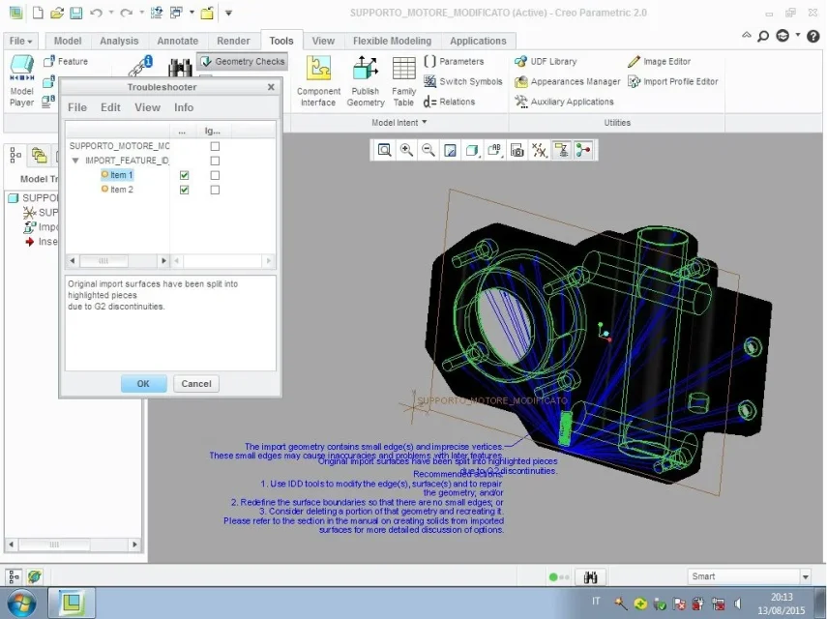Viewport: 827px width, 619px height.
Task: Click the New file icon
Action: (38, 13)
